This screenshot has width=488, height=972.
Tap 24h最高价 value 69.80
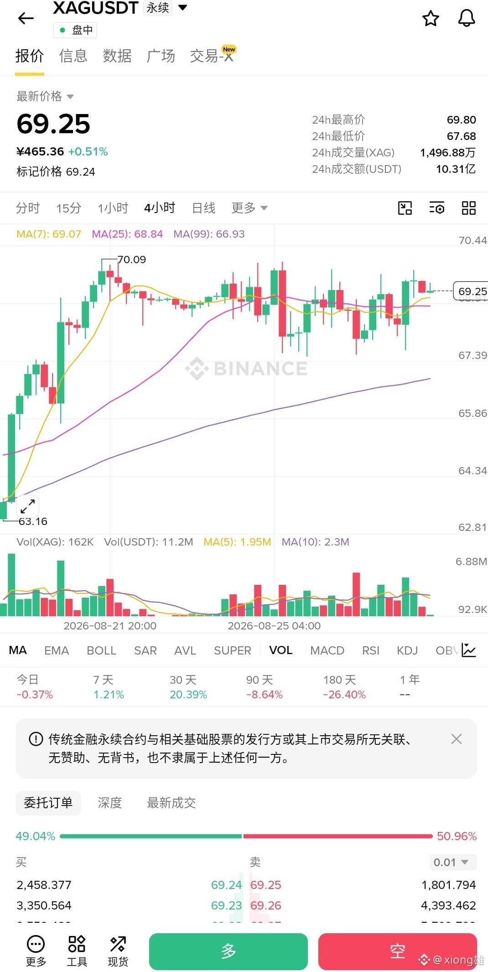pyautogui.click(x=461, y=120)
